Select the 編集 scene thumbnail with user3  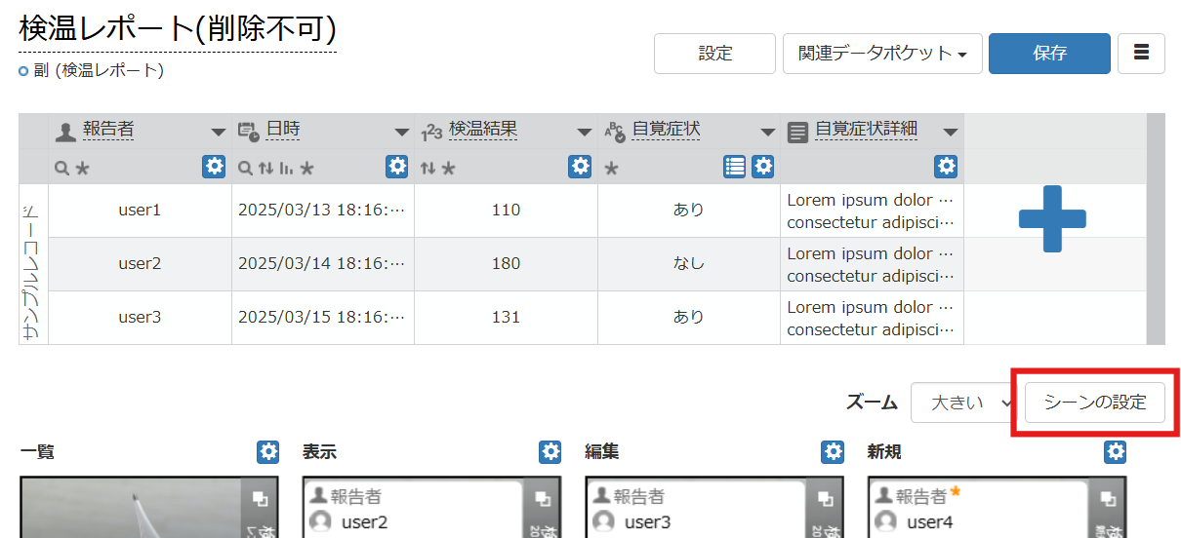[714, 507]
